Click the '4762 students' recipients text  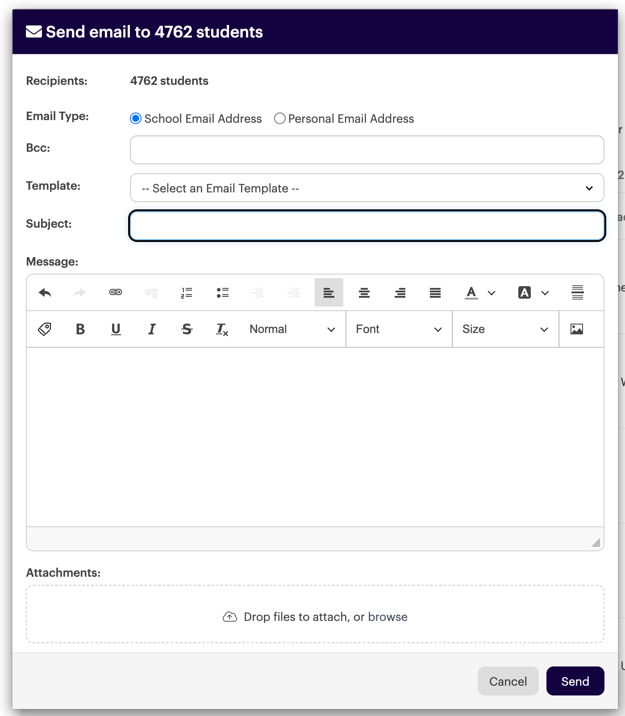tap(169, 81)
